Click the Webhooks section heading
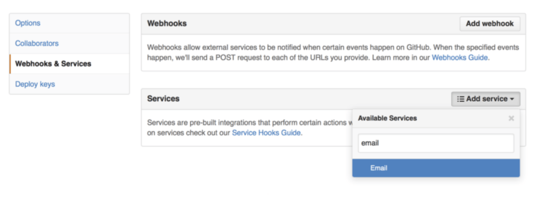The width and height of the screenshot is (548, 197). [167, 24]
